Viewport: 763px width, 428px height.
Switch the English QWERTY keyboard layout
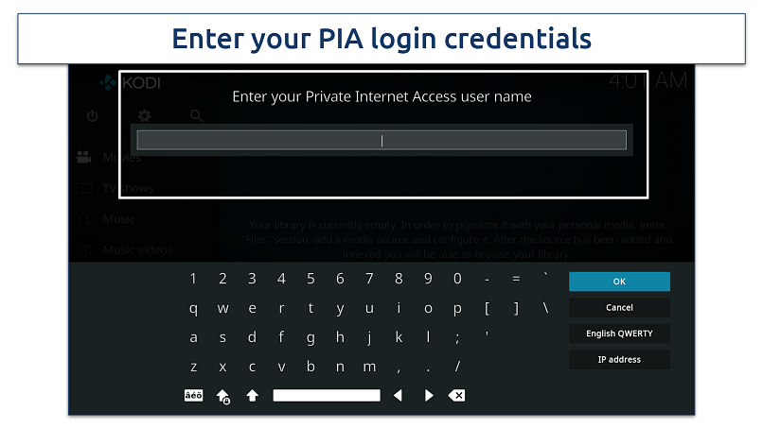(x=619, y=334)
